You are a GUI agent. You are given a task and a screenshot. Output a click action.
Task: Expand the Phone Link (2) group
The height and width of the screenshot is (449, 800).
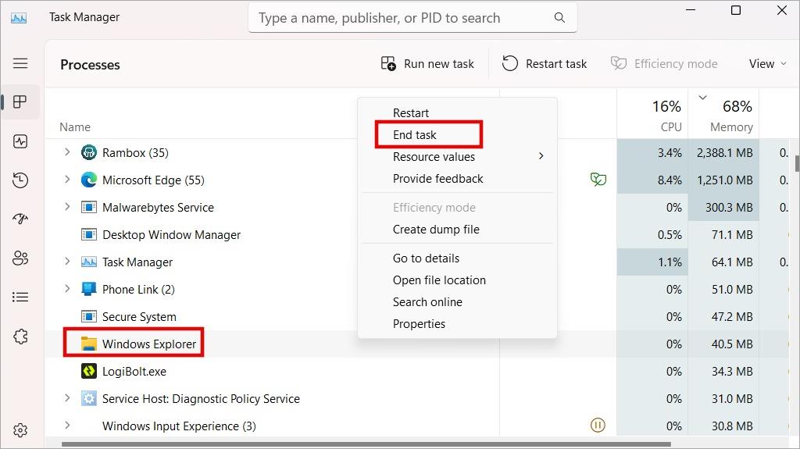pos(67,288)
